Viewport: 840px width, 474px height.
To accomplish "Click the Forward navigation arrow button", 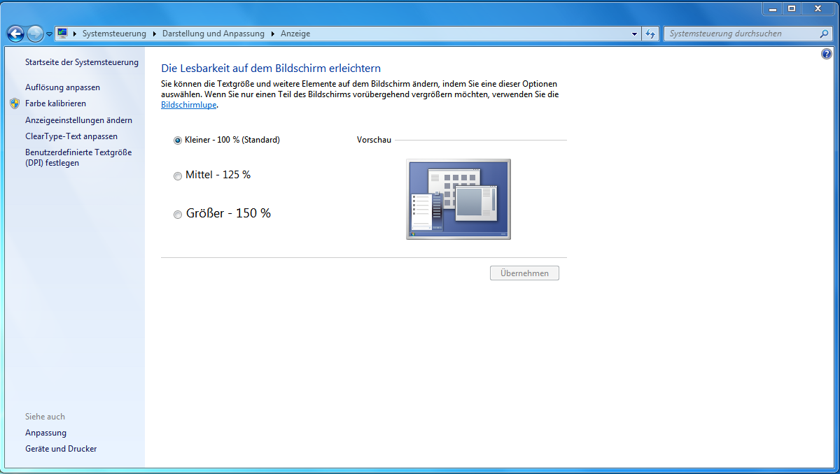I will point(35,34).
